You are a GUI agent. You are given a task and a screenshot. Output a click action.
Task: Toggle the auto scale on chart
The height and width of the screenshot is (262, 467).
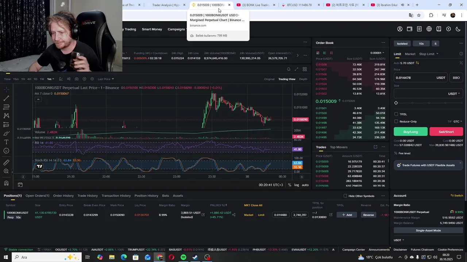305,185
